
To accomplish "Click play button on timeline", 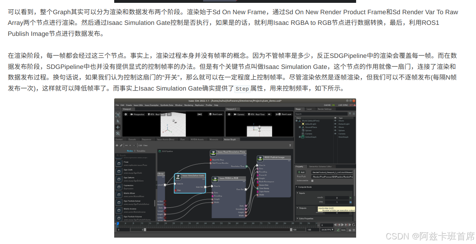I will (342, 225).
